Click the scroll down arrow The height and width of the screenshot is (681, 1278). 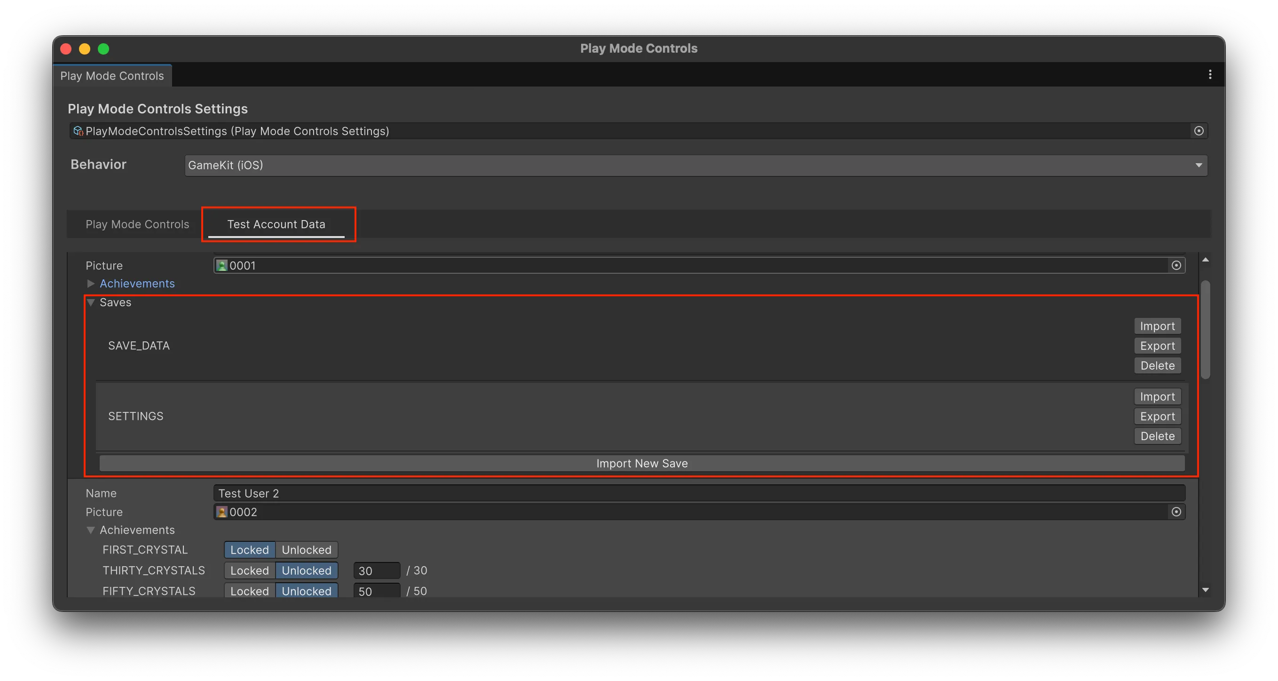(1206, 590)
